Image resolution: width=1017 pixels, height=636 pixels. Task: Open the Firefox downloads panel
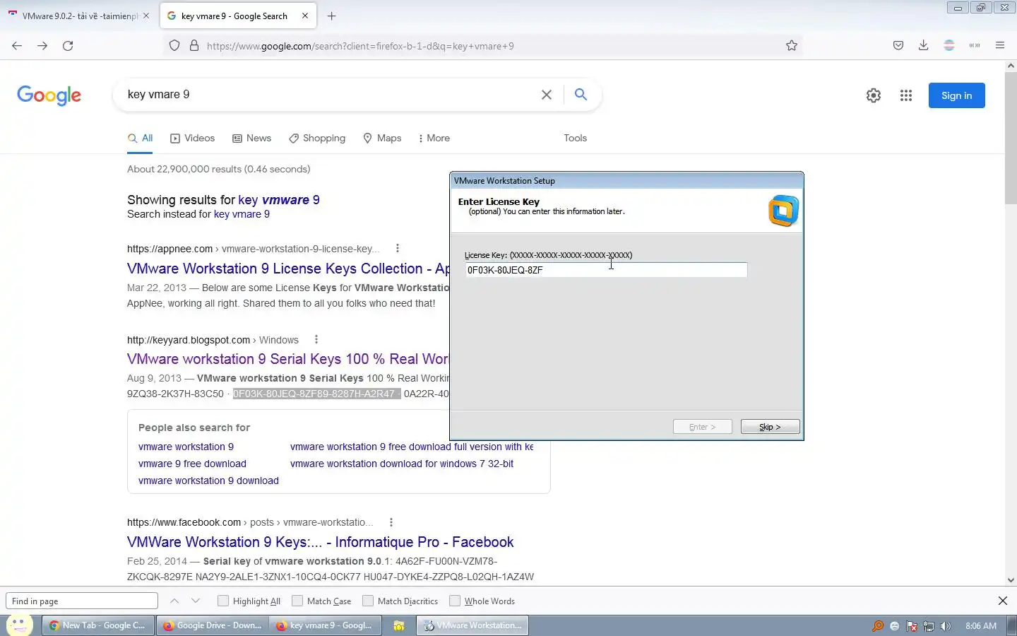923,46
